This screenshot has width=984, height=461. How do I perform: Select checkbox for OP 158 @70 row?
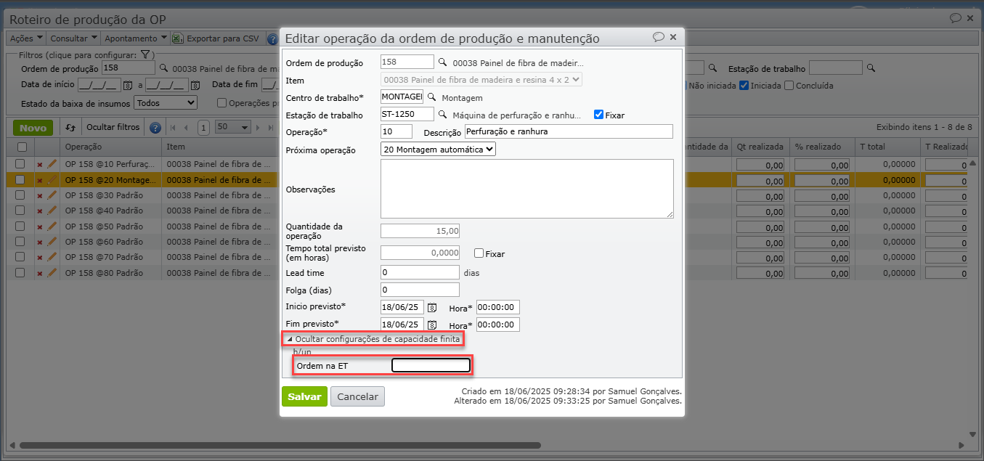tap(21, 257)
